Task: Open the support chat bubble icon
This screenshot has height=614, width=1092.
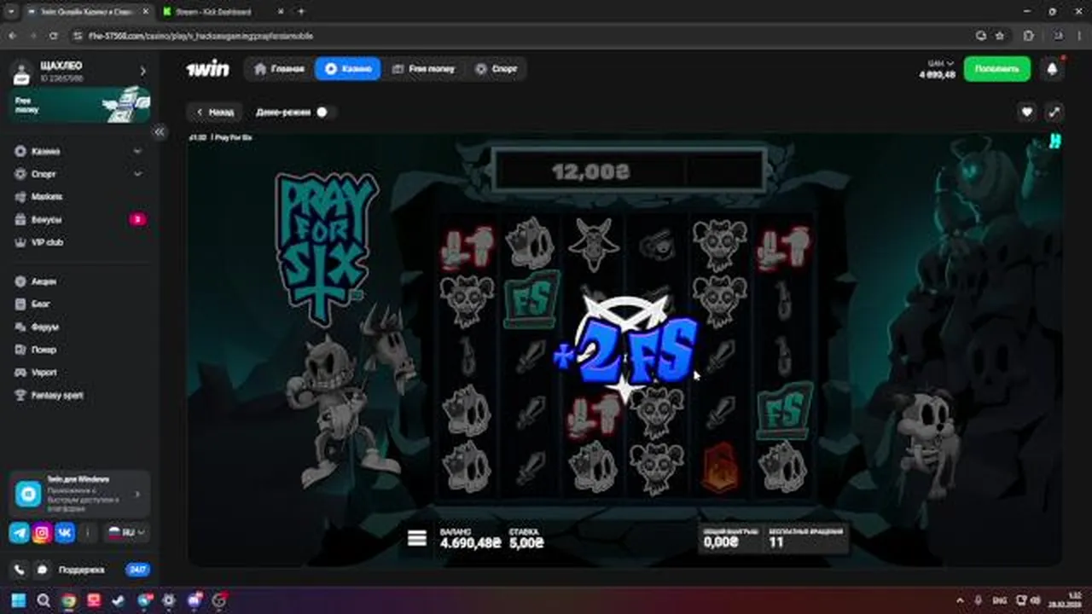Action: 42,570
